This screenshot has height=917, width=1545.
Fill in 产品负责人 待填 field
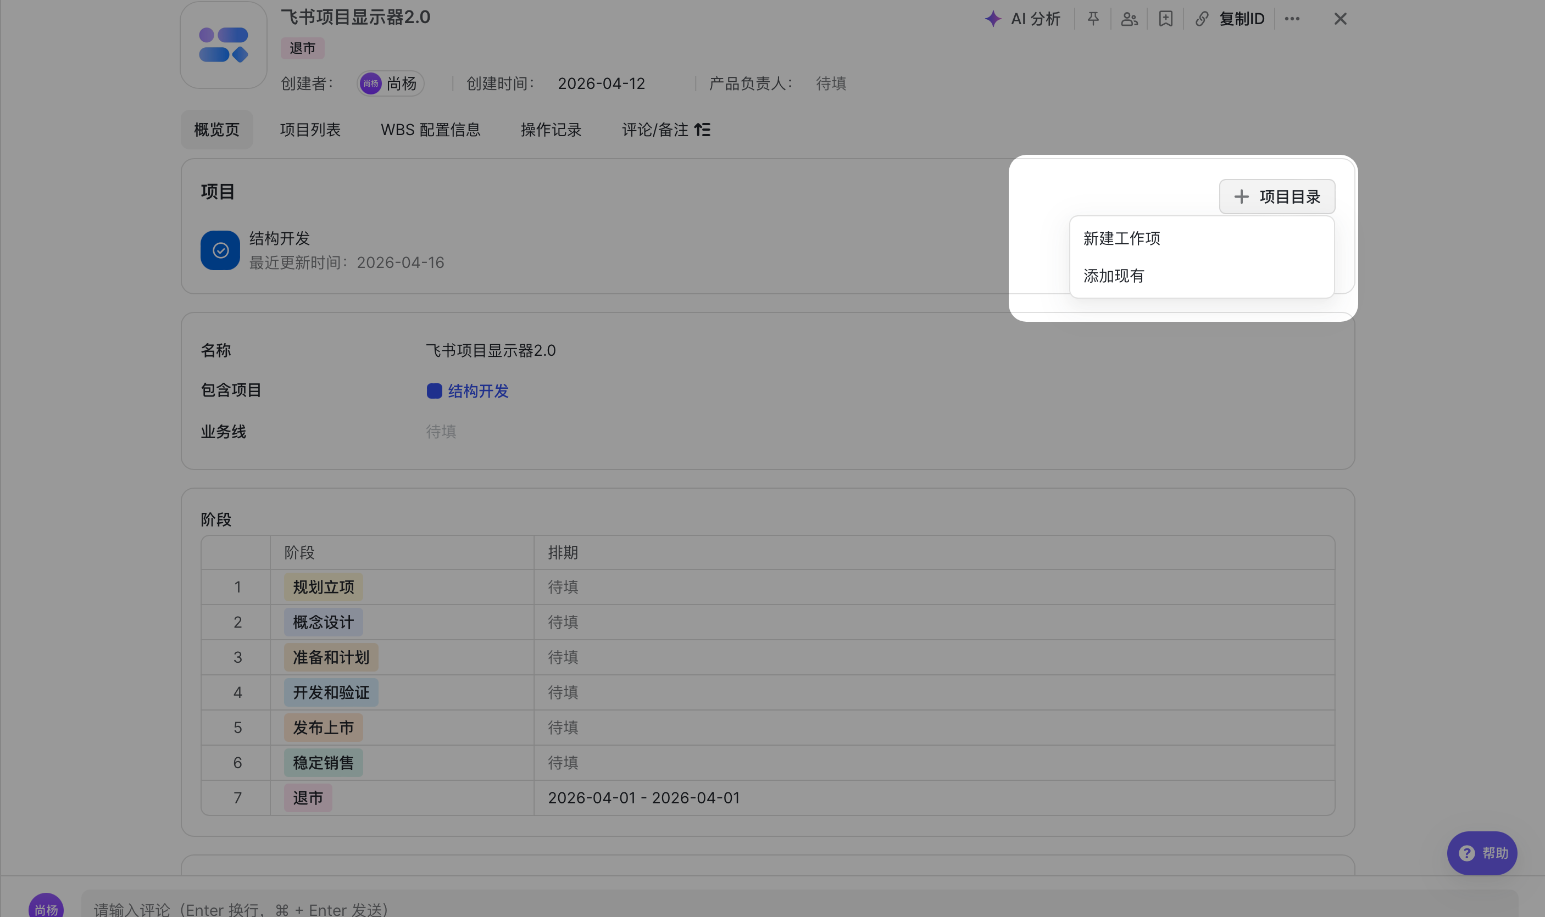(830, 83)
